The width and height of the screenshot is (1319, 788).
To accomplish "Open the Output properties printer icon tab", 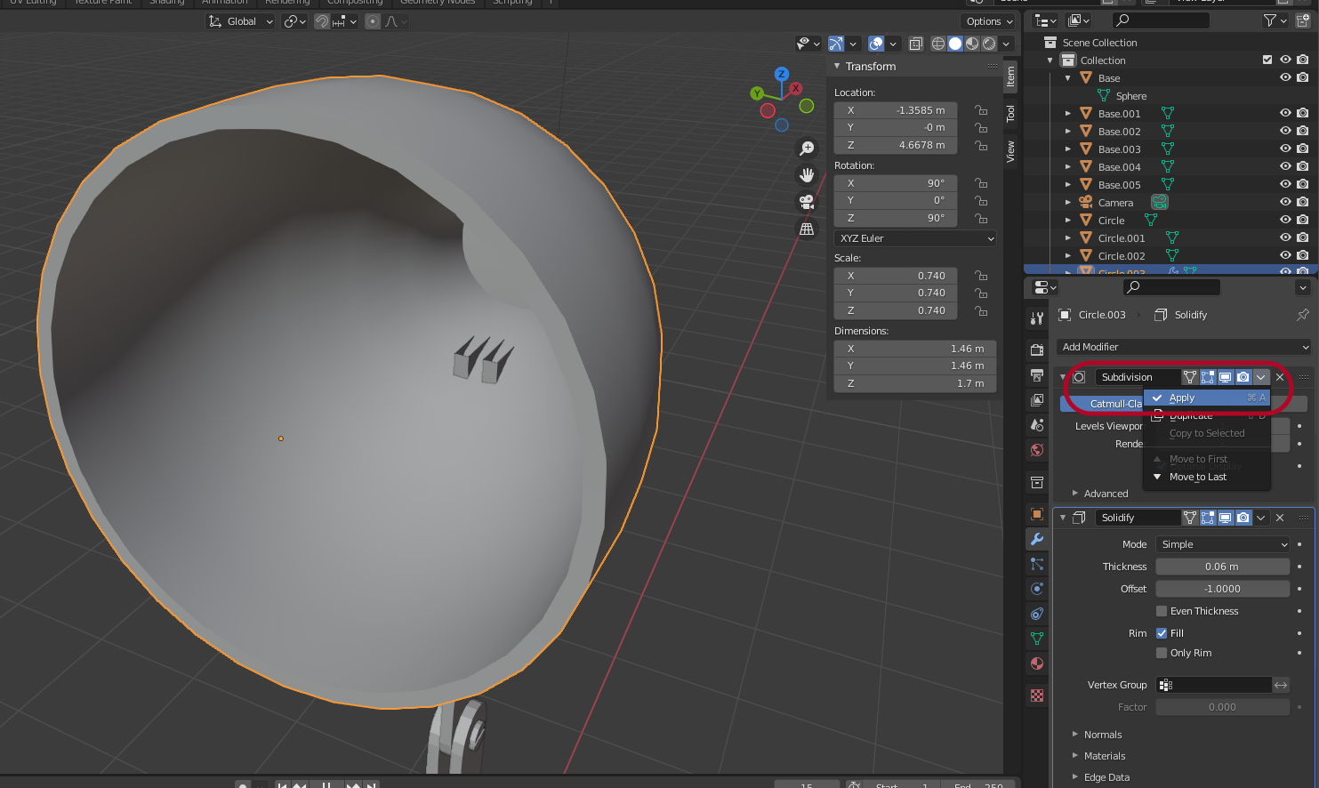I will click(1037, 375).
